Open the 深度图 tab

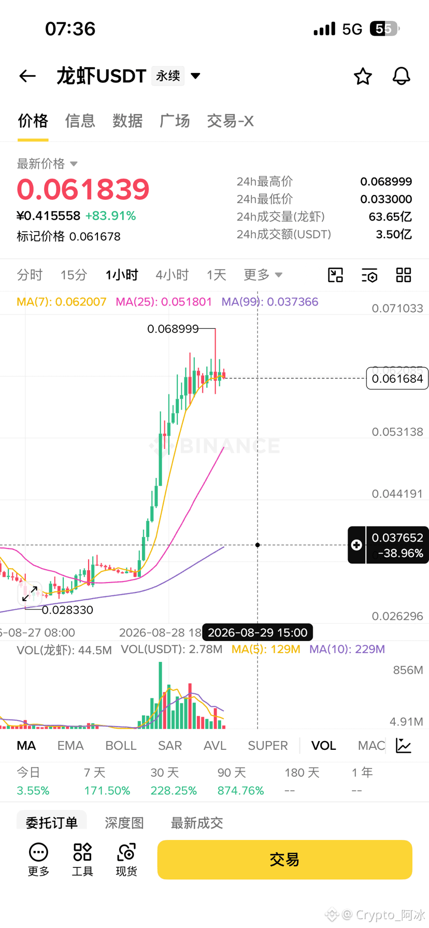(x=124, y=822)
